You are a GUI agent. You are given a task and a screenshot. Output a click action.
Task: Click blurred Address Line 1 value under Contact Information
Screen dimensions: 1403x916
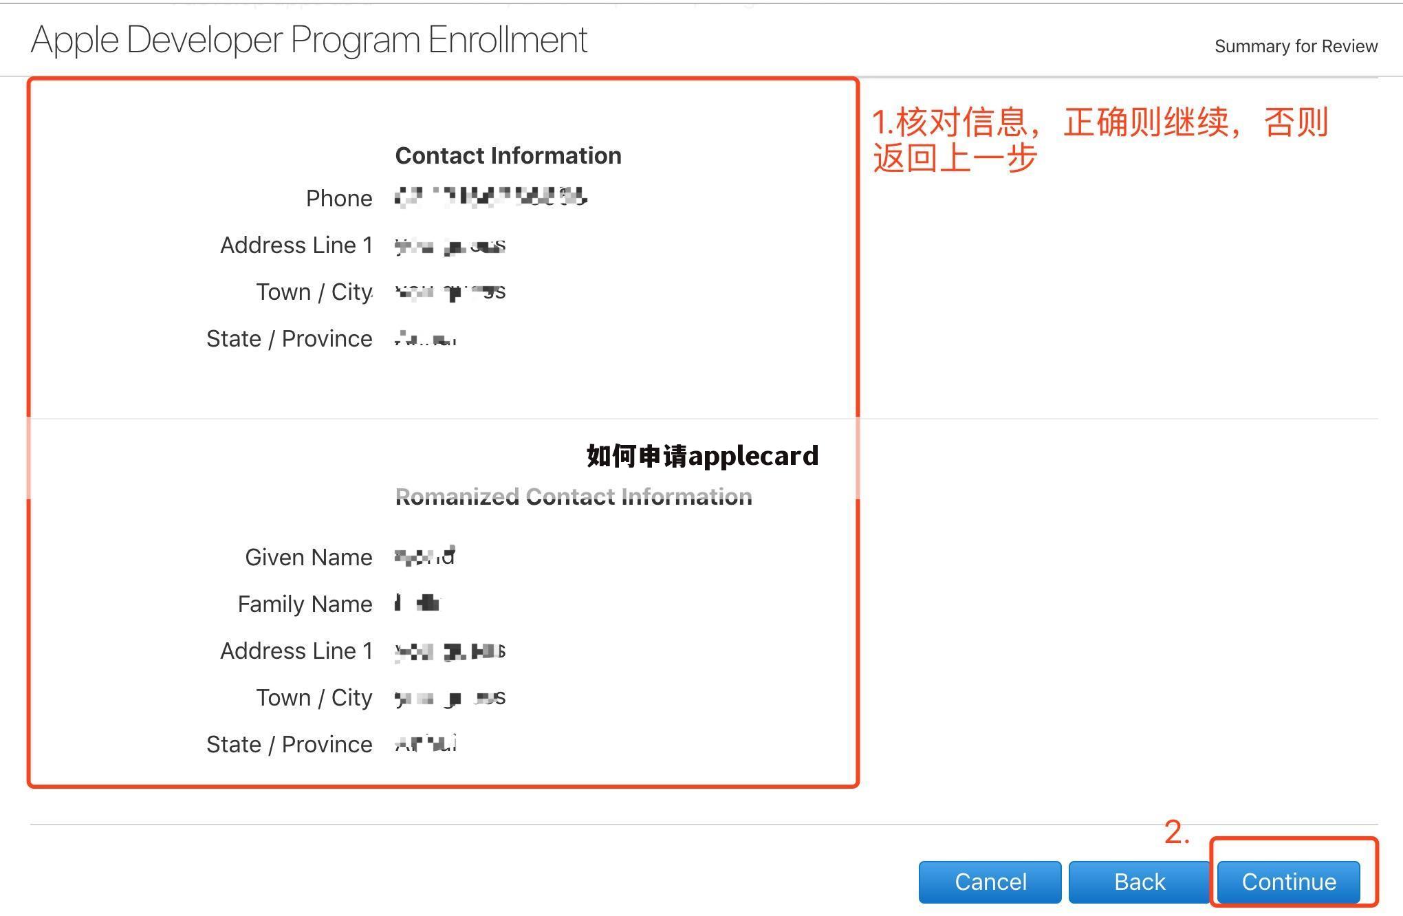coord(450,246)
